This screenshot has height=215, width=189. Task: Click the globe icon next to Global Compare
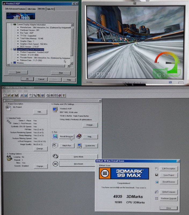coord(157,192)
